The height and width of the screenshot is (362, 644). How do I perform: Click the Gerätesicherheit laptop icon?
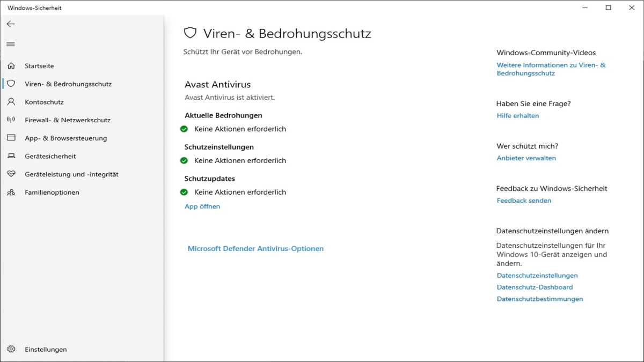[11, 156]
